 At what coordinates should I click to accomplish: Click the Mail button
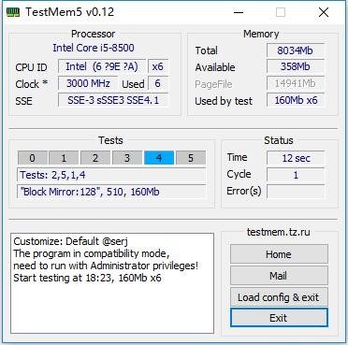[279, 276]
